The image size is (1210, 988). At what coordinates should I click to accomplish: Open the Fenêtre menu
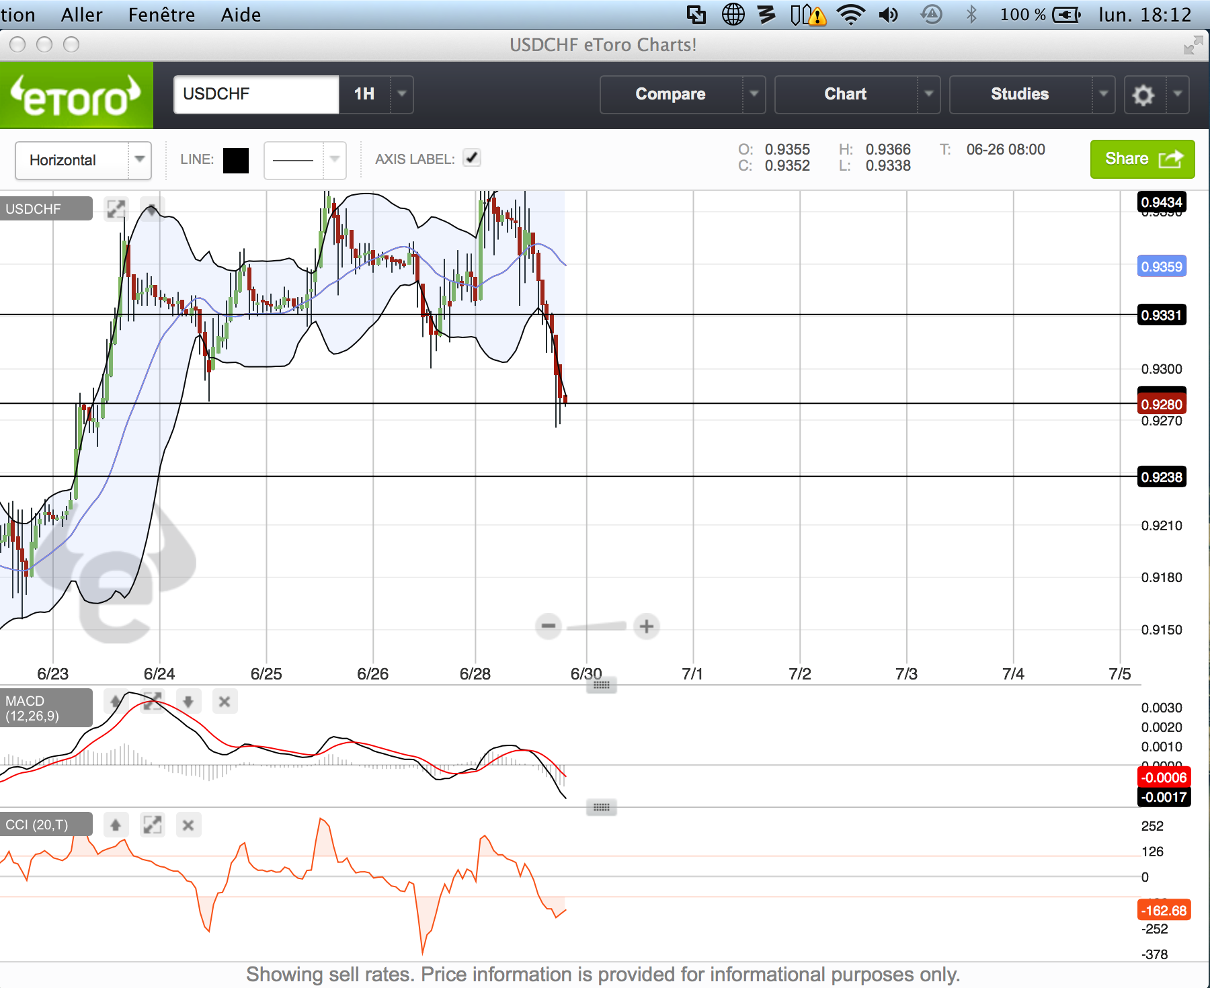tap(161, 15)
